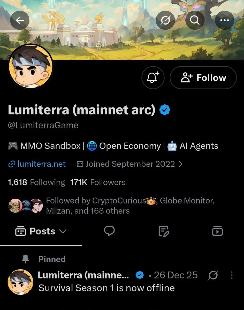Follow the Lumiterra account

pyautogui.click(x=203, y=78)
